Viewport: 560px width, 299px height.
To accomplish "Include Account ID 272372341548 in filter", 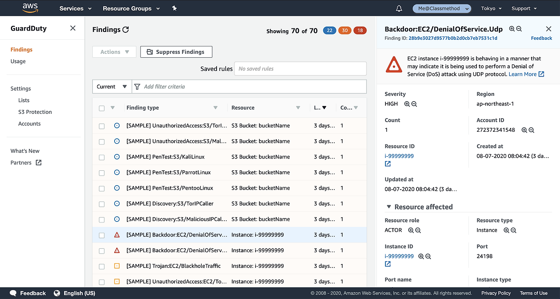I will (x=524, y=130).
